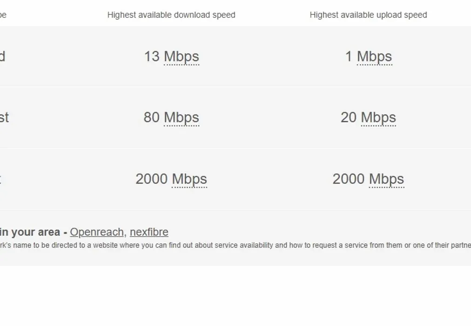Click the Mbps label in the upload column

pyautogui.click(x=374, y=56)
